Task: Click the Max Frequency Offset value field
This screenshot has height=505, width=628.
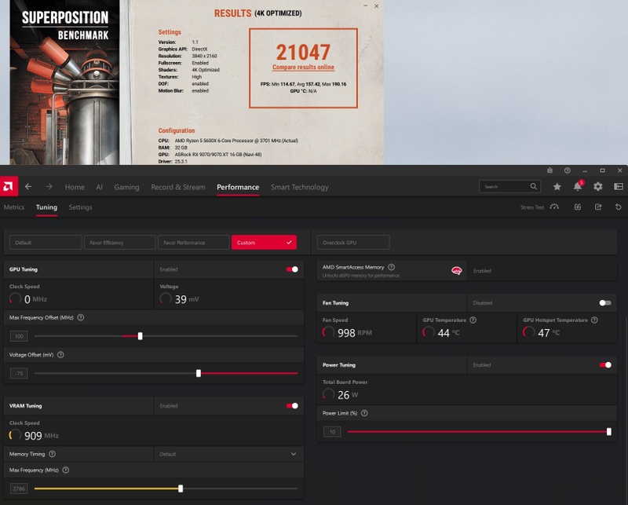Action: tap(19, 336)
